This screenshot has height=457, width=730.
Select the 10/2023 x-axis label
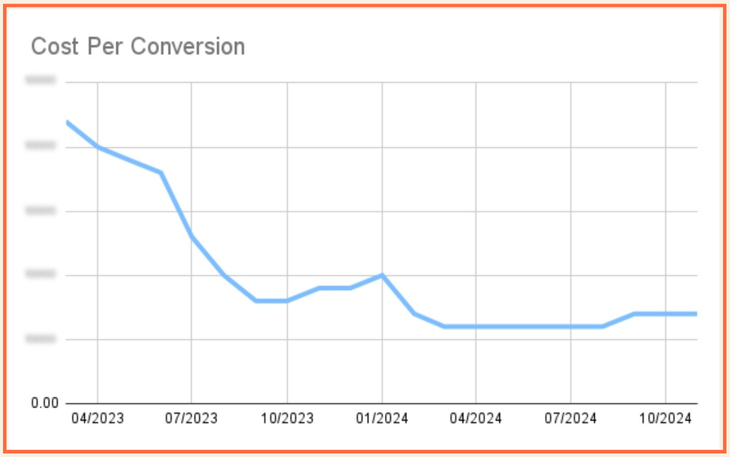tap(287, 419)
